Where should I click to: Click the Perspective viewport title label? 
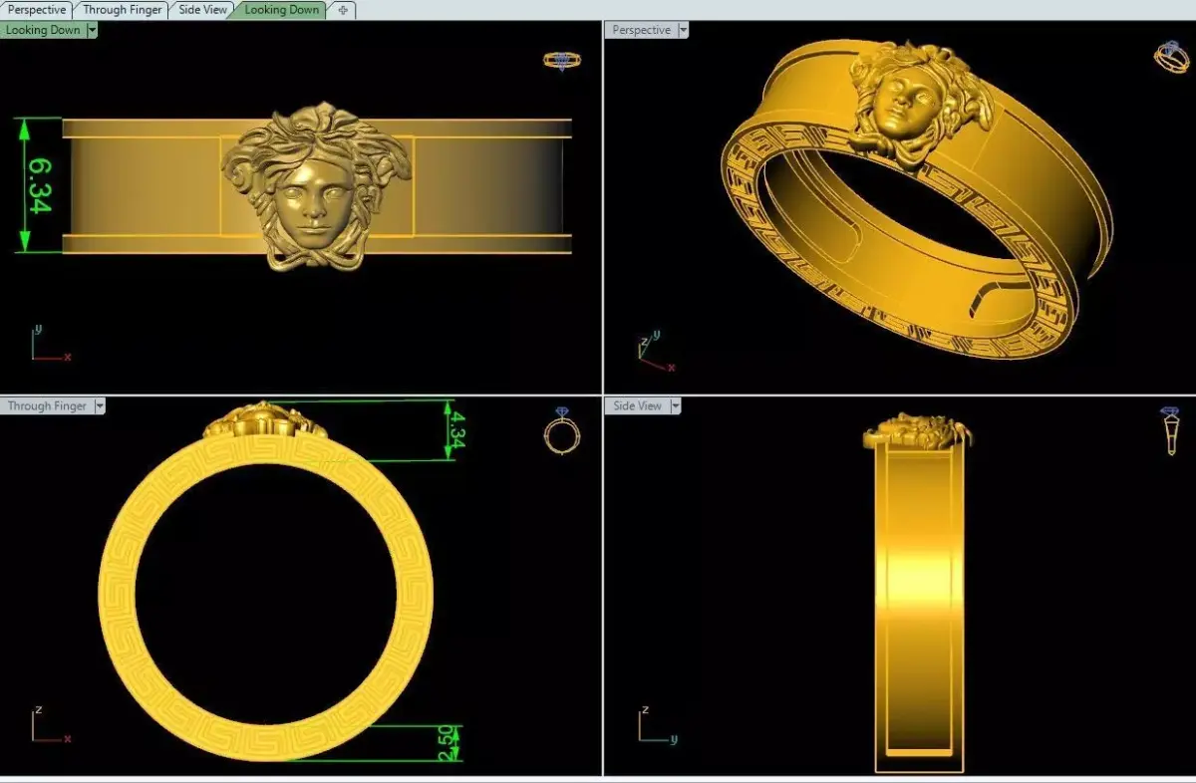[641, 30]
